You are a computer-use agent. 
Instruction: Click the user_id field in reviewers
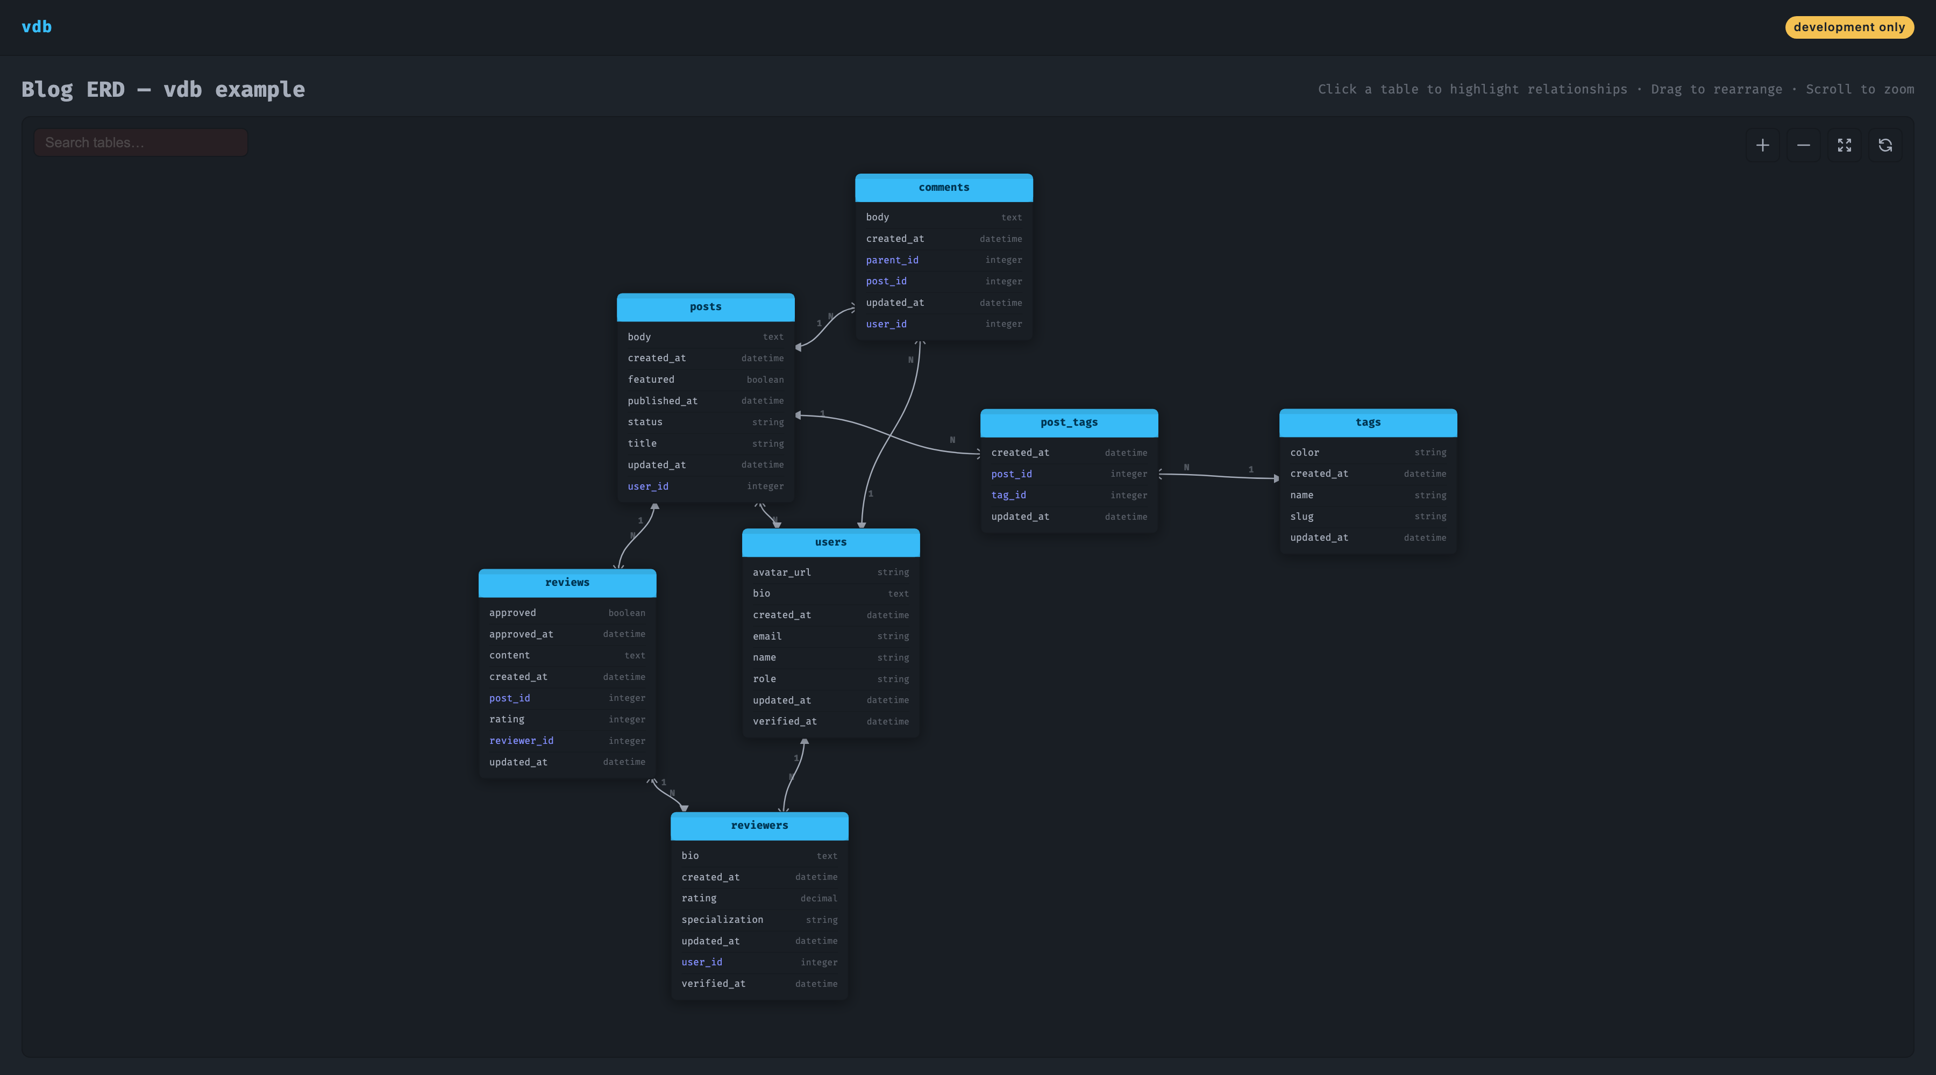tap(701, 962)
